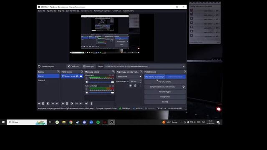Image resolution: width=267 pixels, height=150 pixels.
Task: Remove selected source with trash icon
Action: (67, 103)
